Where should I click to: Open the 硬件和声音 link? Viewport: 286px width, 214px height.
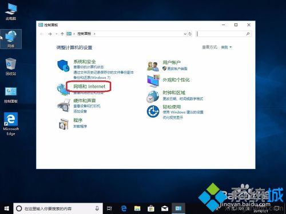point(85,100)
